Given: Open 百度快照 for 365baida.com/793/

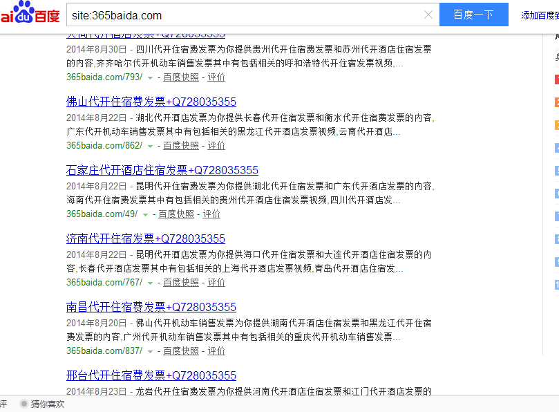Looking at the screenshot, I should pyautogui.click(x=181, y=77).
